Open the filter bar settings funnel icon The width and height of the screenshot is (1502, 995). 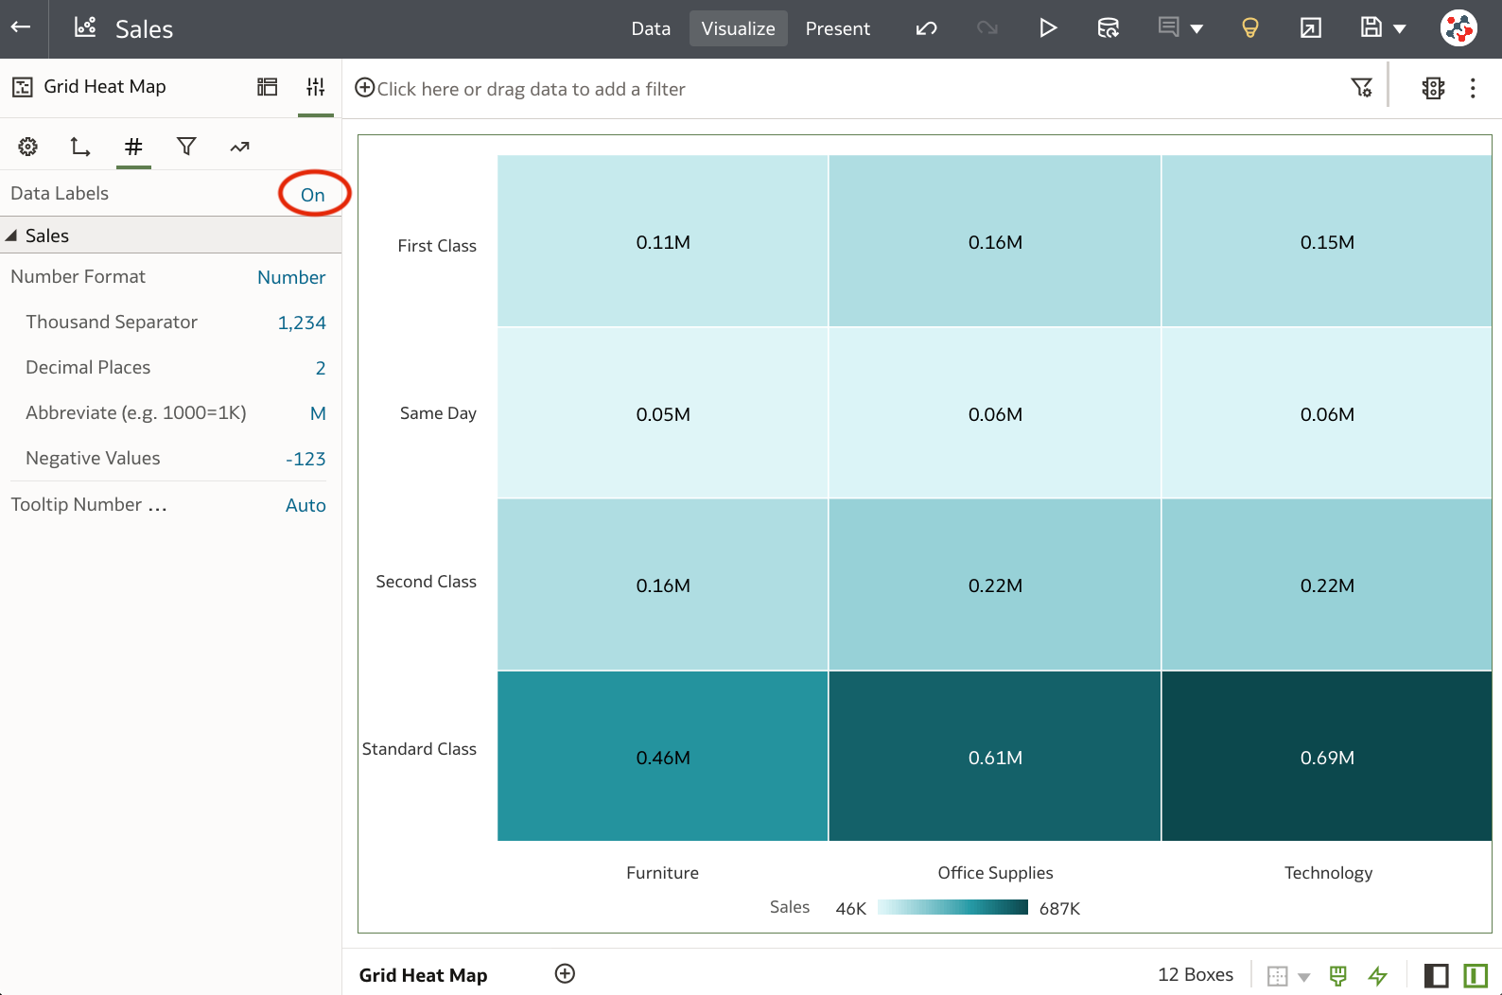[x=1362, y=88]
